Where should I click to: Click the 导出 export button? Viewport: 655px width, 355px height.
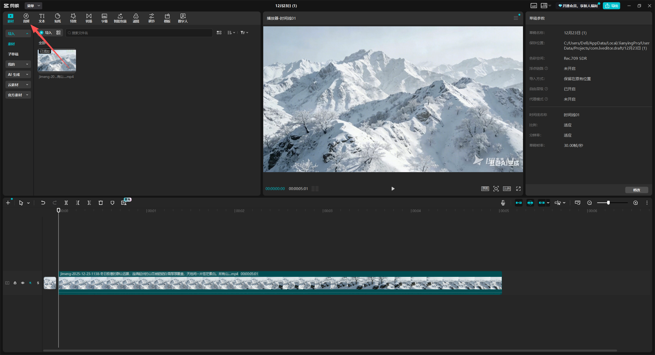[x=611, y=6]
